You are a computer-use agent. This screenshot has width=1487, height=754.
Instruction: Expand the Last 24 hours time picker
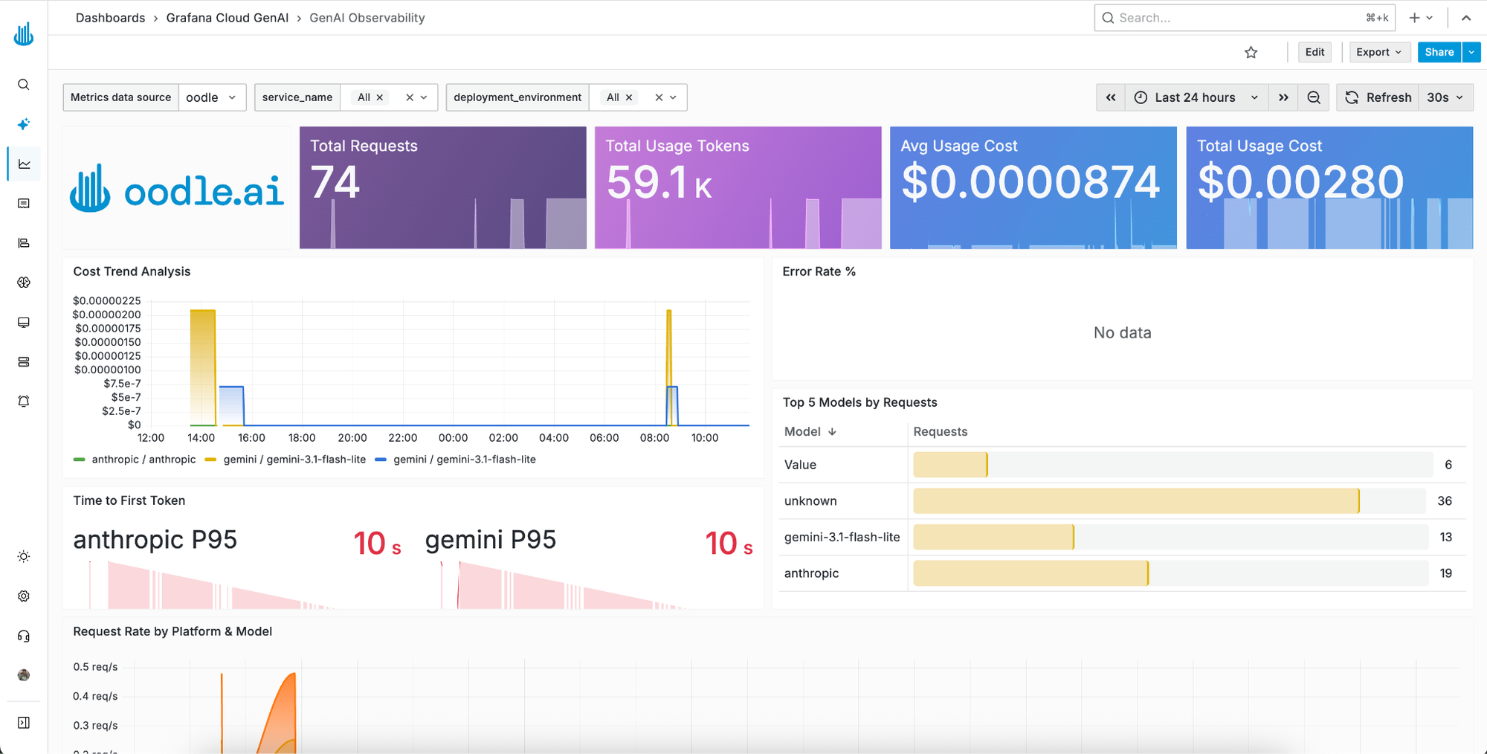point(1196,97)
